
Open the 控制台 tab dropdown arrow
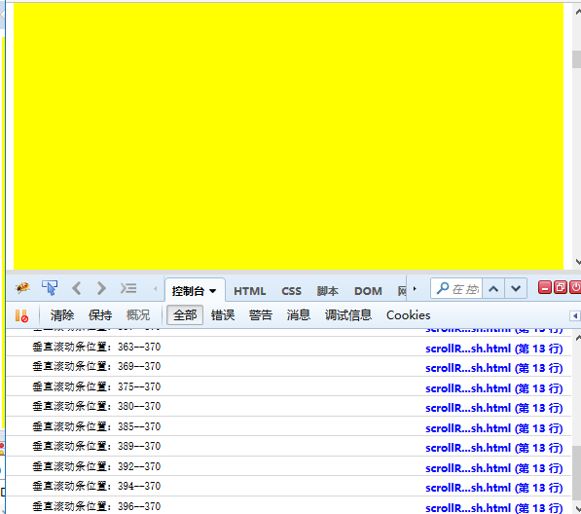pos(213,291)
